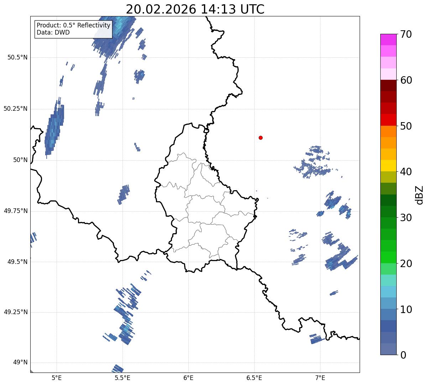This screenshot has width=428, height=385.
Task: Click the 49°N latitude label
Action: click(20, 363)
